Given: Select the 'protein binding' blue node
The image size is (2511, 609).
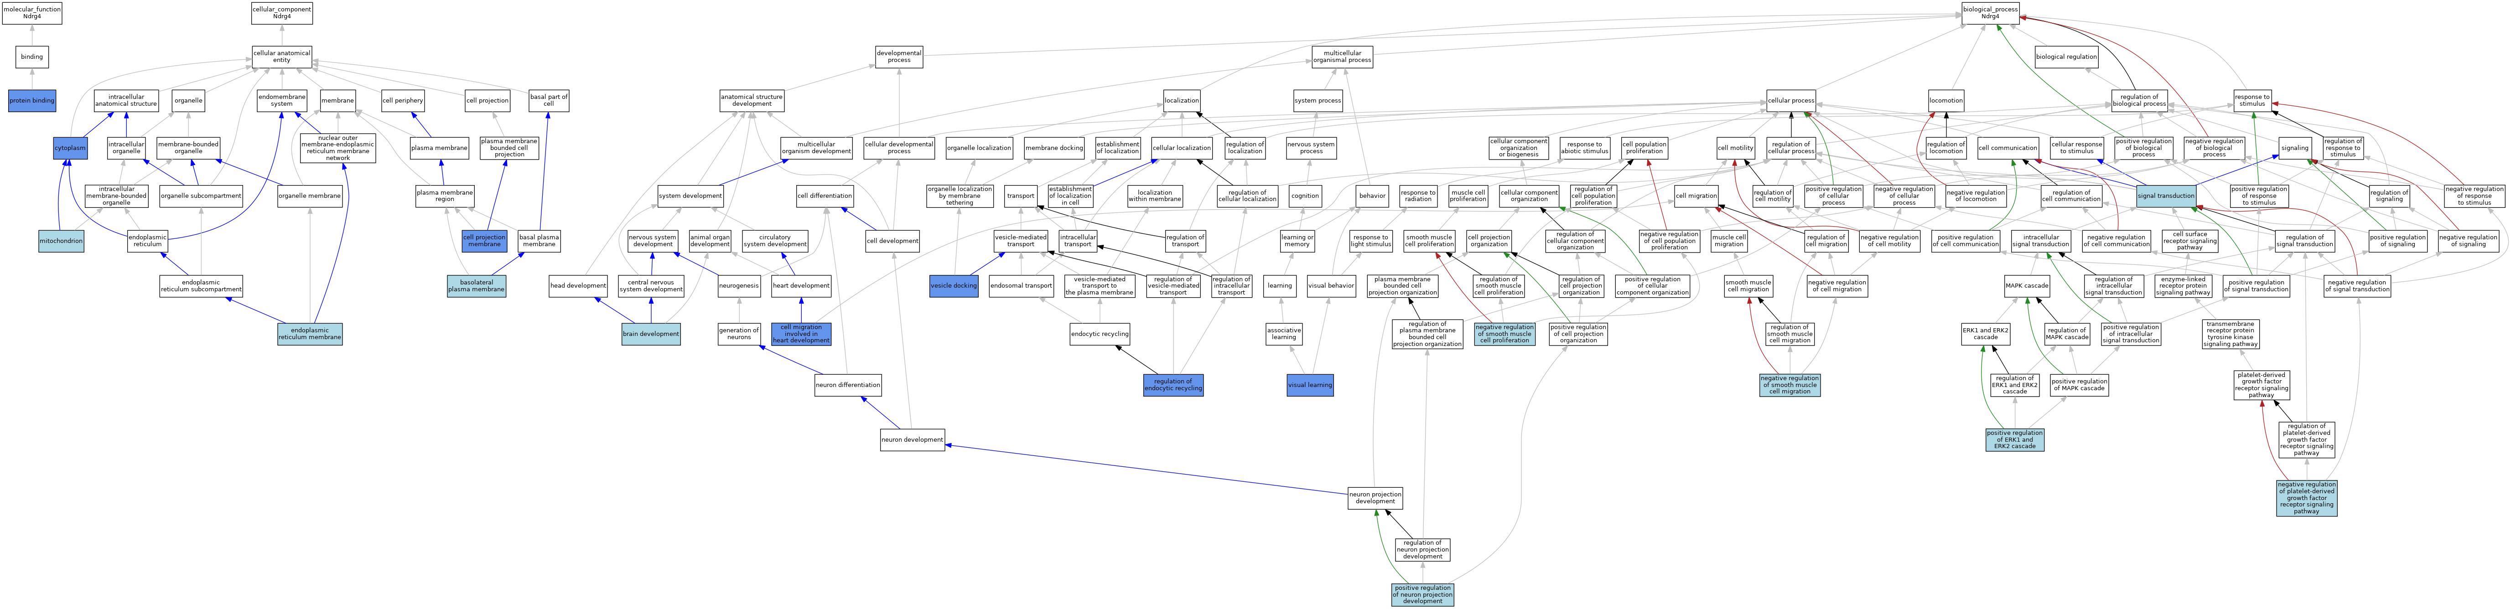Looking at the screenshot, I should coord(32,100).
